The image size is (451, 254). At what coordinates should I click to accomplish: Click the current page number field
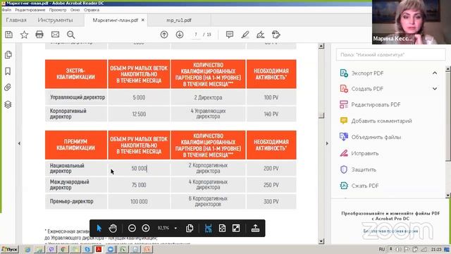[196, 35]
